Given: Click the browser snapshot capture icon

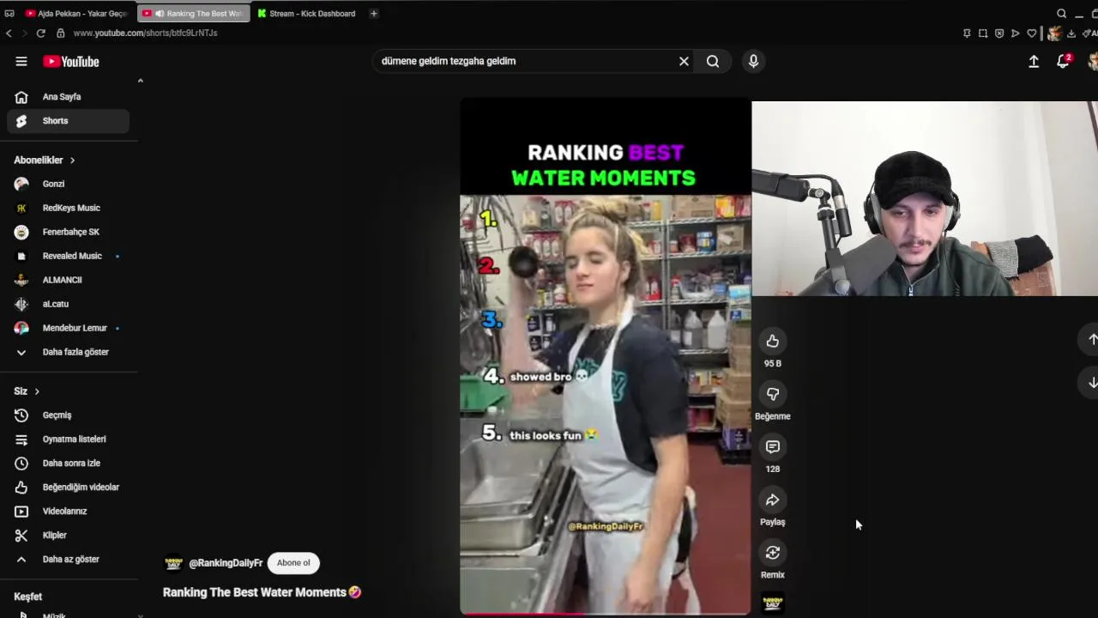Looking at the screenshot, I should coord(983,33).
